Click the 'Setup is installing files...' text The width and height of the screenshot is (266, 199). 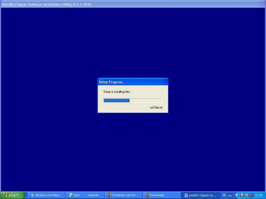click(x=118, y=92)
